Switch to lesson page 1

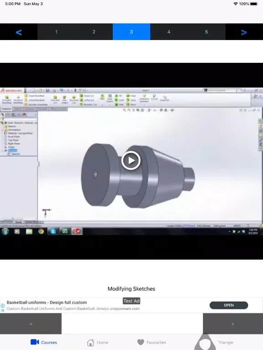pos(56,32)
